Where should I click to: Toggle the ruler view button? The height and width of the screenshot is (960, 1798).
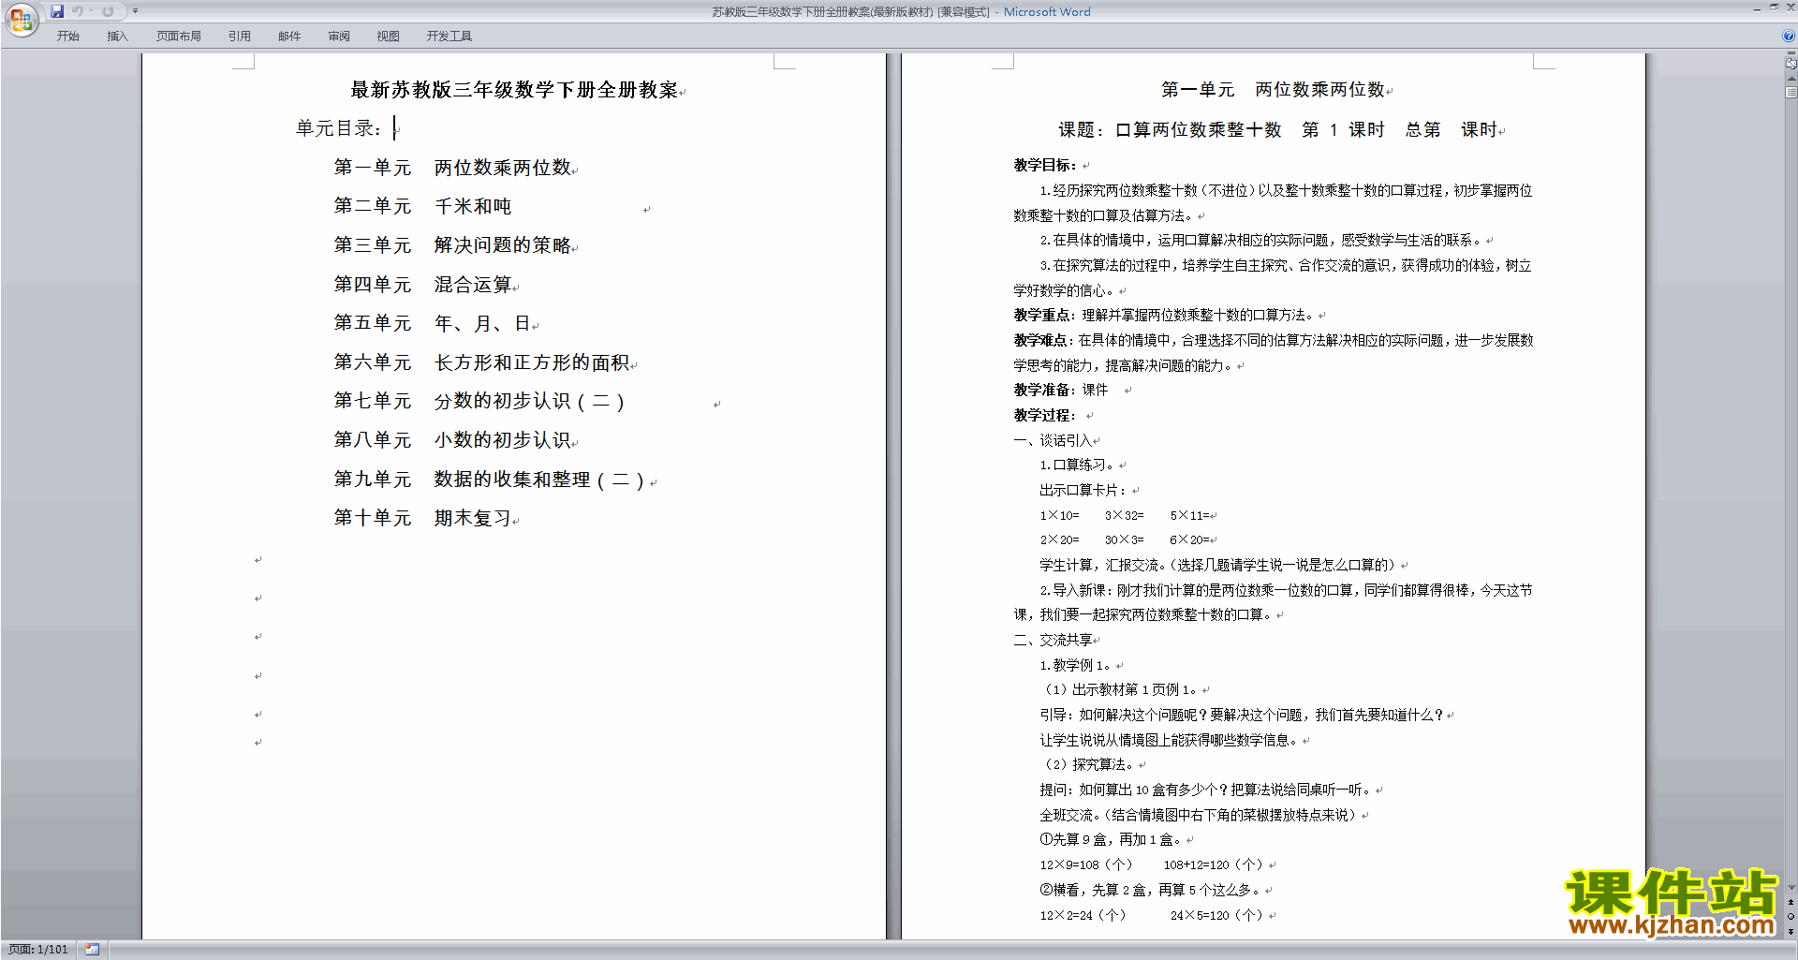tap(1791, 64)
